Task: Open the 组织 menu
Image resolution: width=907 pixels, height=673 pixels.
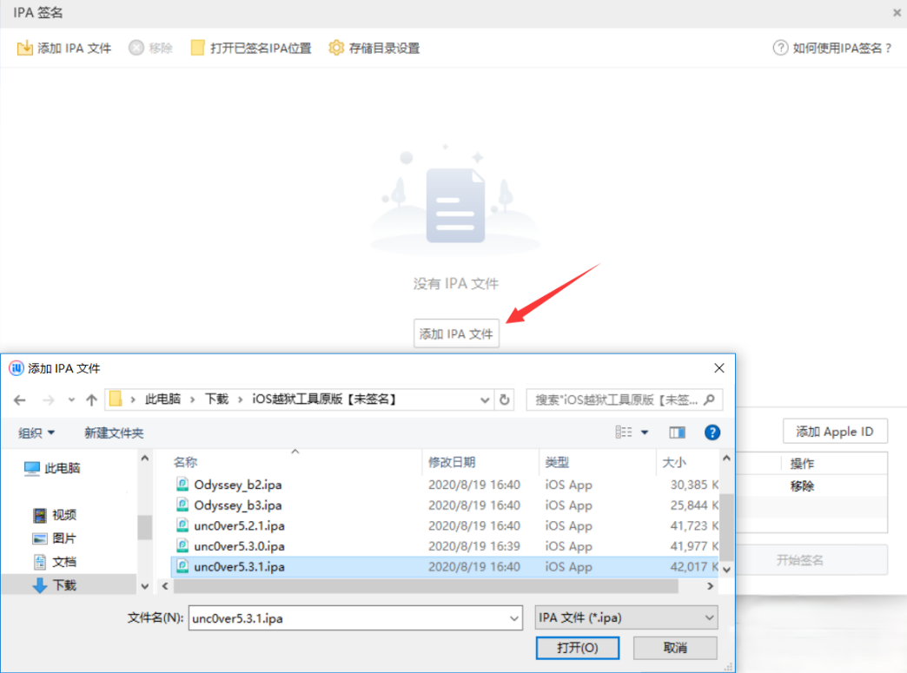Action: click(36, 433)
